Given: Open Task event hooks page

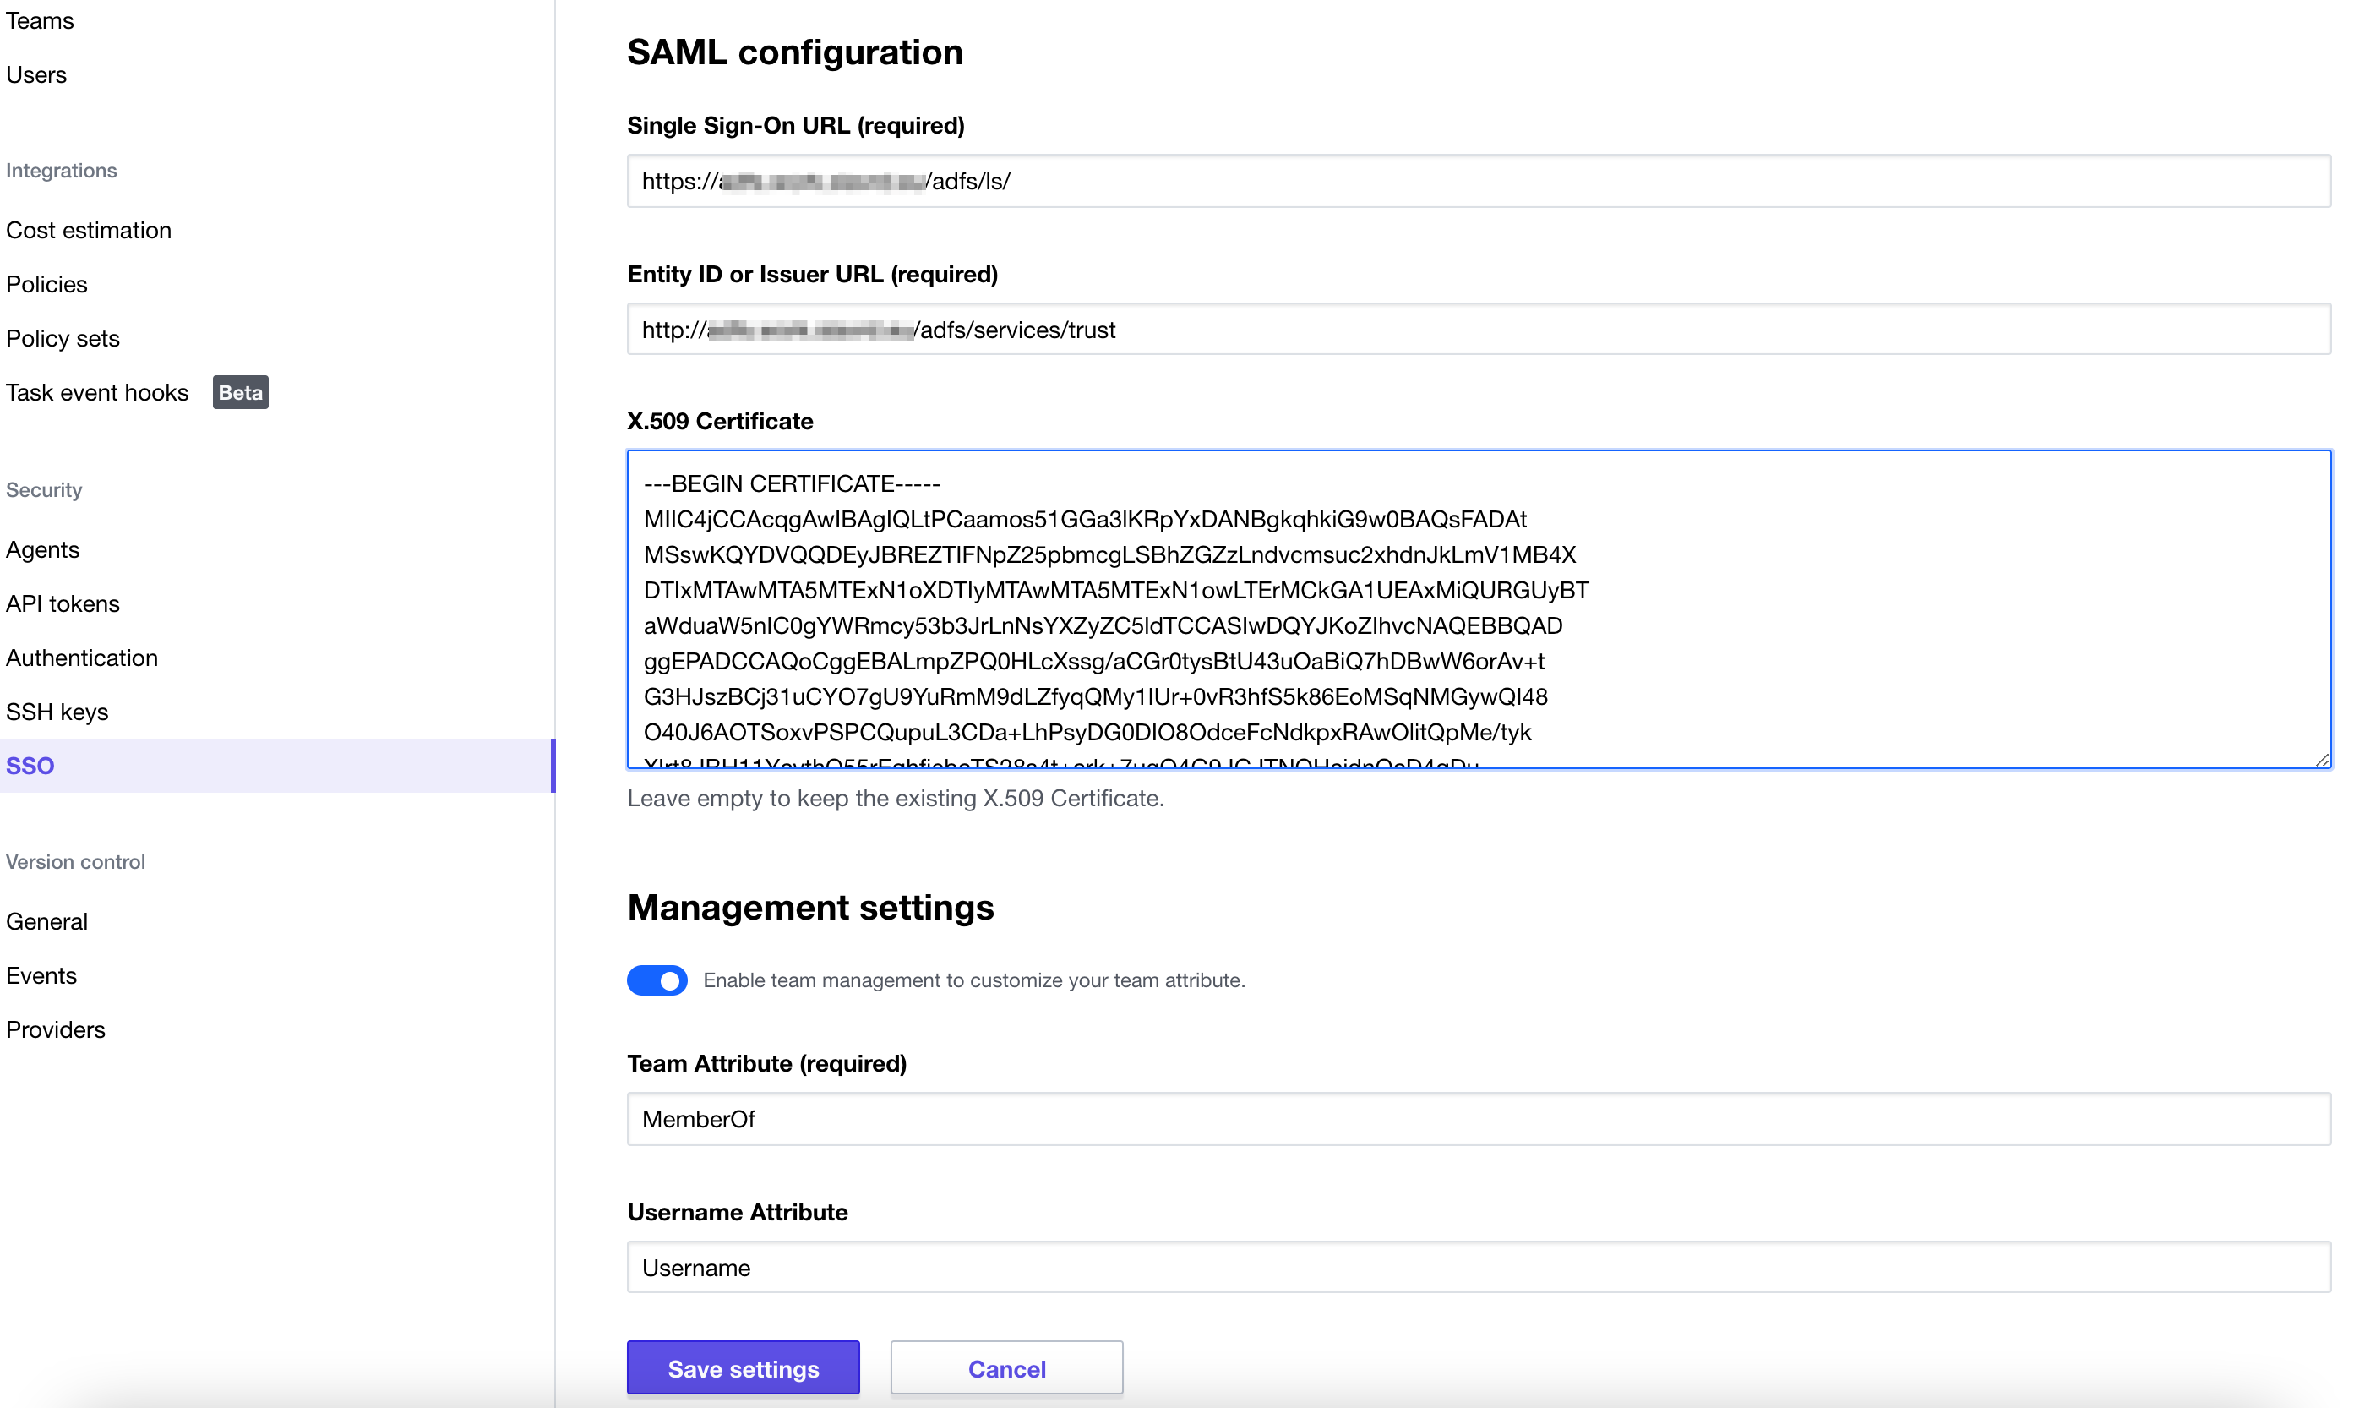Looking at the screenshot, I should (96, 393).
